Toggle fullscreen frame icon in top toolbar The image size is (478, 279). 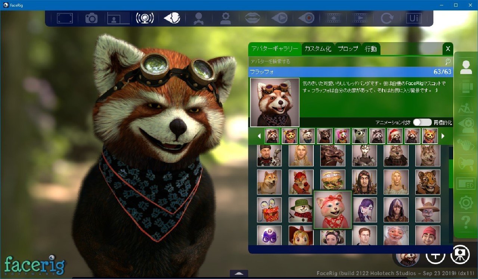[x=65, y=18]
